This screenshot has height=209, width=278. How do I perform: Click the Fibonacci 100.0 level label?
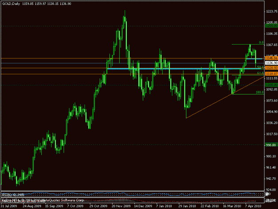(260, 92)
